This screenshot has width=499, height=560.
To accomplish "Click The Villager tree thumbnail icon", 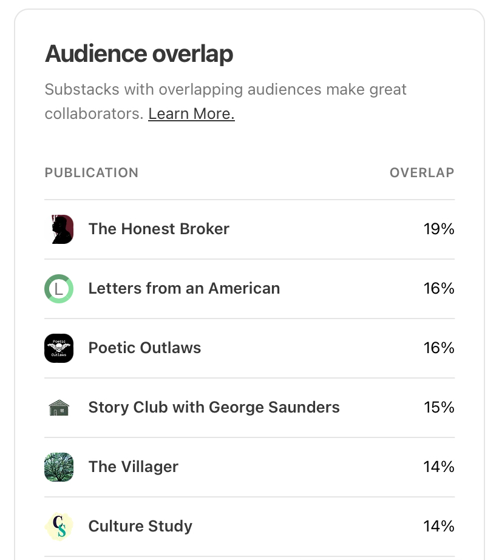I will (59, 467).
